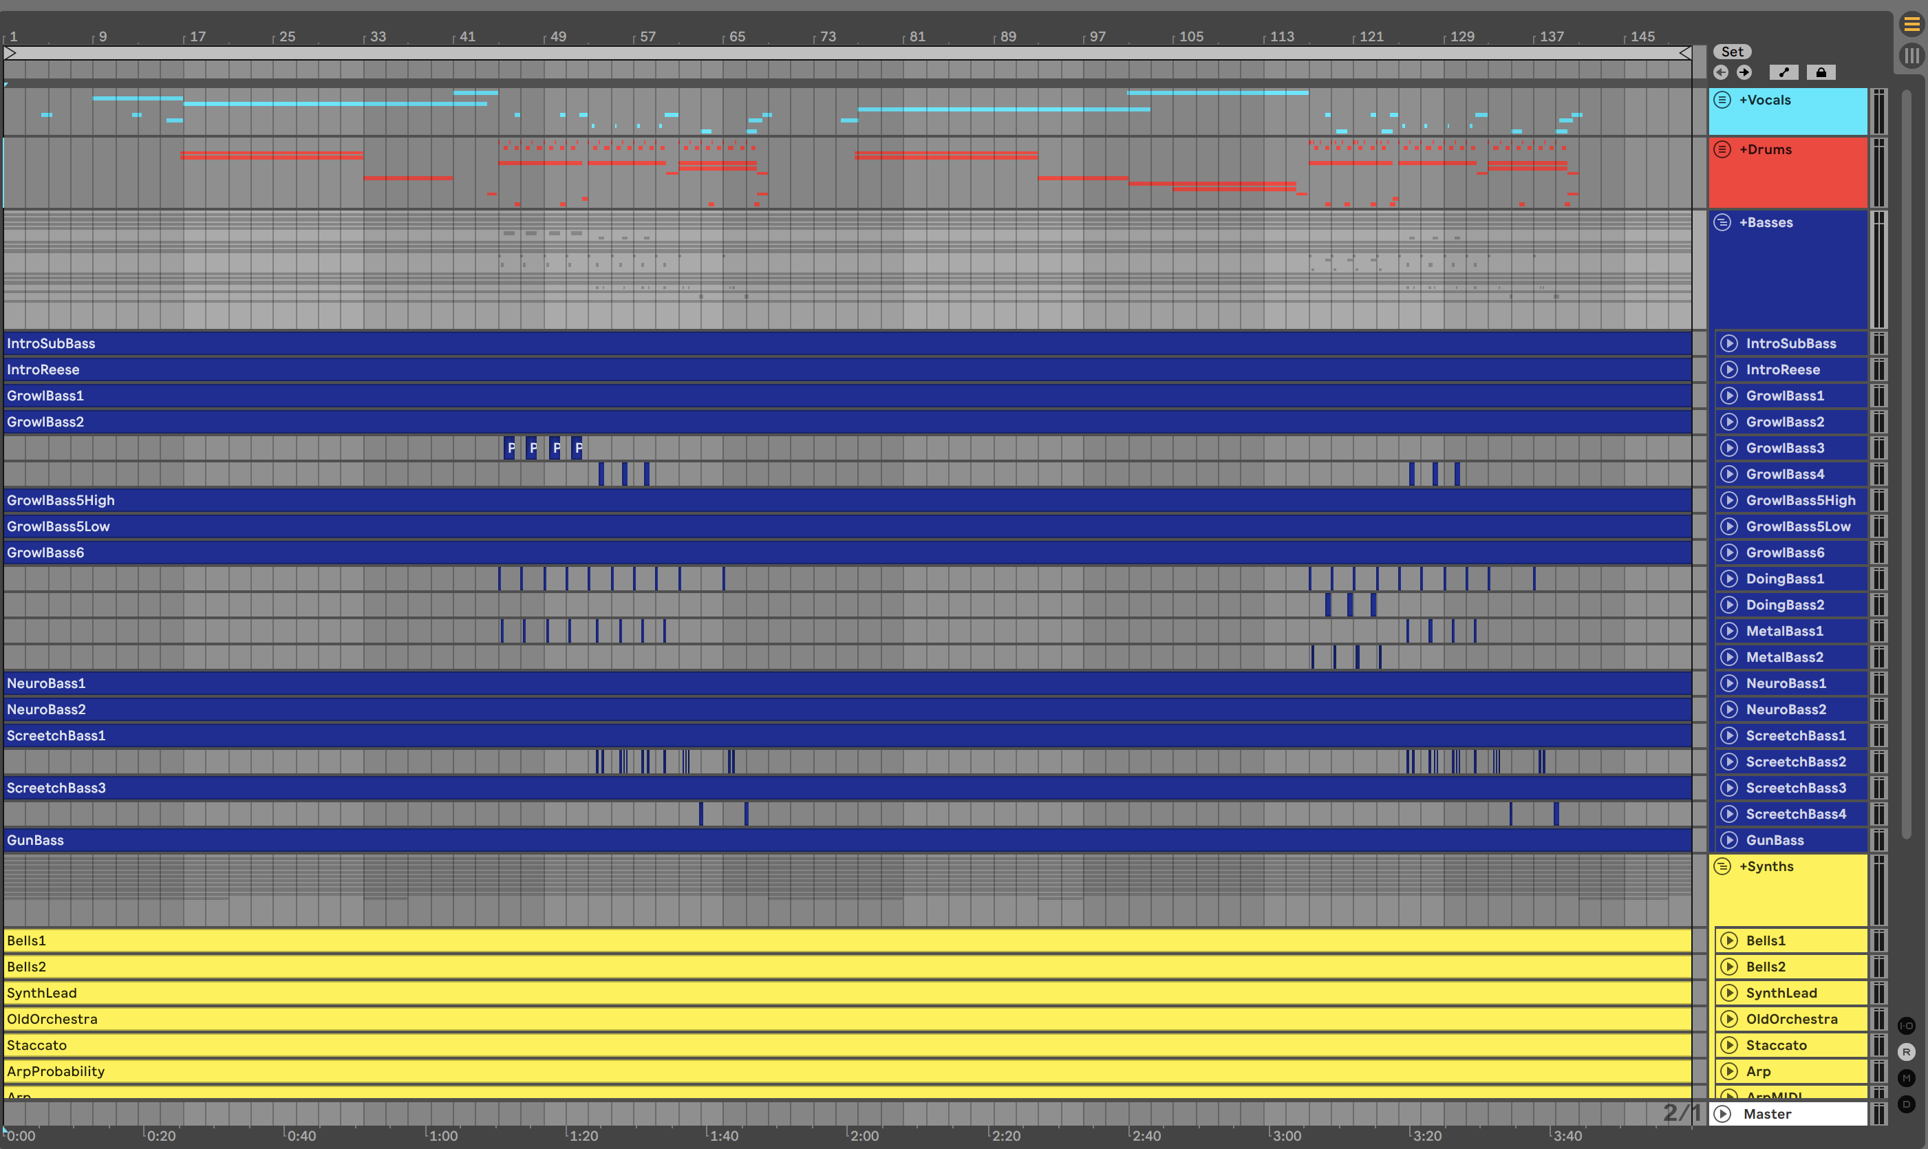Image resolution: width=1928 pixels, height=1149 pixels.
Task: Click the Master track play icon
Action: pyautogui.click(x=1723, y=1113)
